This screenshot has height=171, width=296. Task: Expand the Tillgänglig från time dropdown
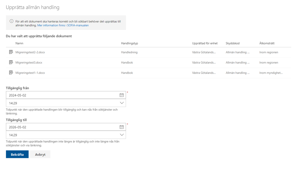(121, 103)
